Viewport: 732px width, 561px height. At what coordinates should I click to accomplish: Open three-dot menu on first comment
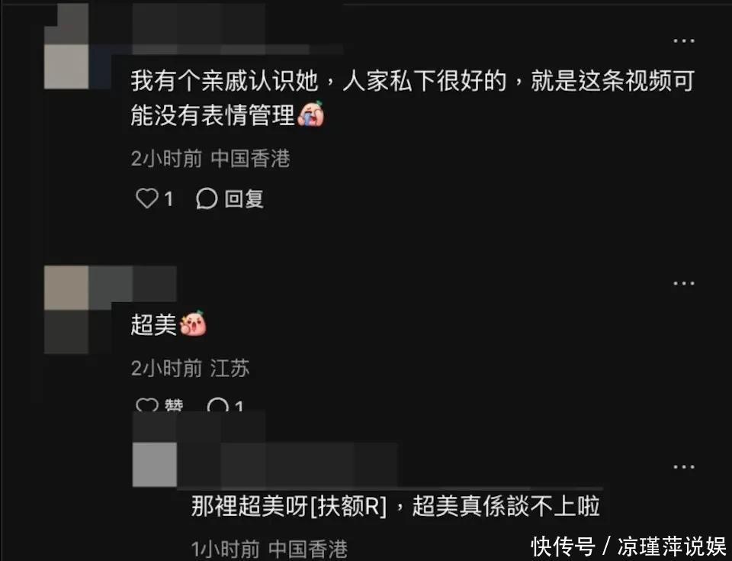pyautogui.click(x=683, y=40)
